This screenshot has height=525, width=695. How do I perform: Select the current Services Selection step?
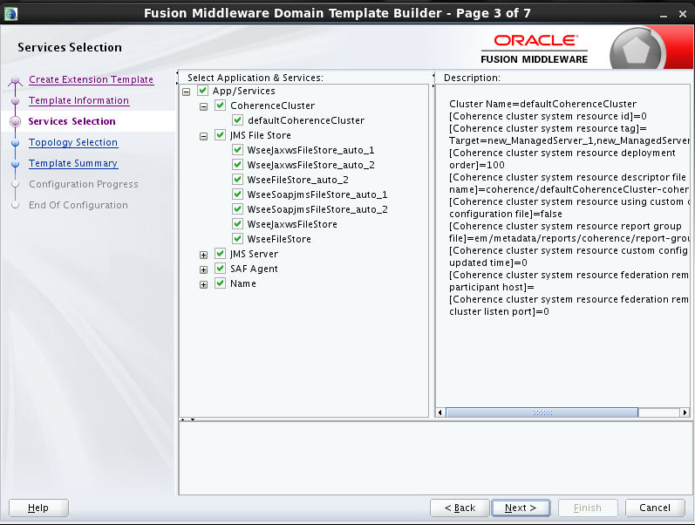point(72,121)
